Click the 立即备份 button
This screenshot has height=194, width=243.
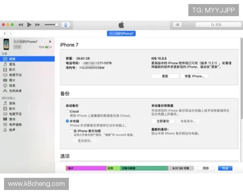click(163, 121)
